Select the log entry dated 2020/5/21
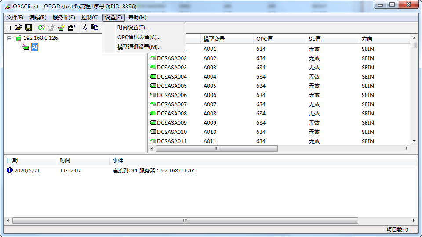Viewport: 422px width, 237px height. pos(26,170)
